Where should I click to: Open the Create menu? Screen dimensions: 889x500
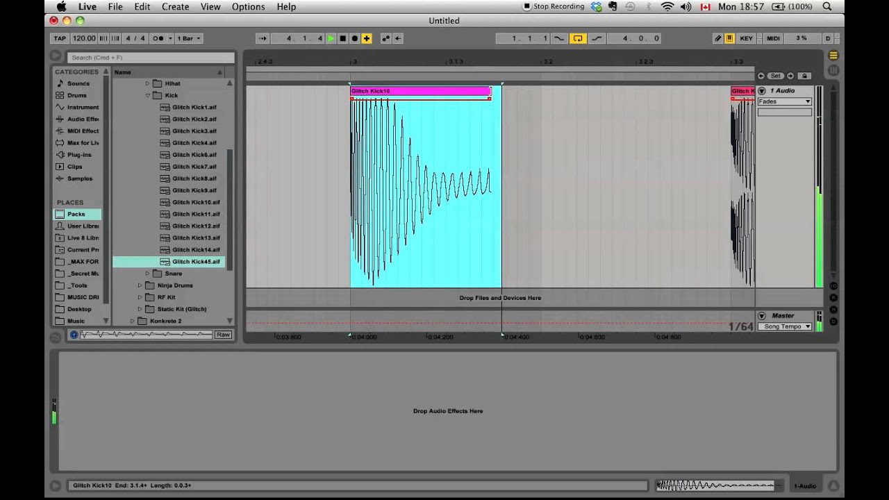pos(176,6)
